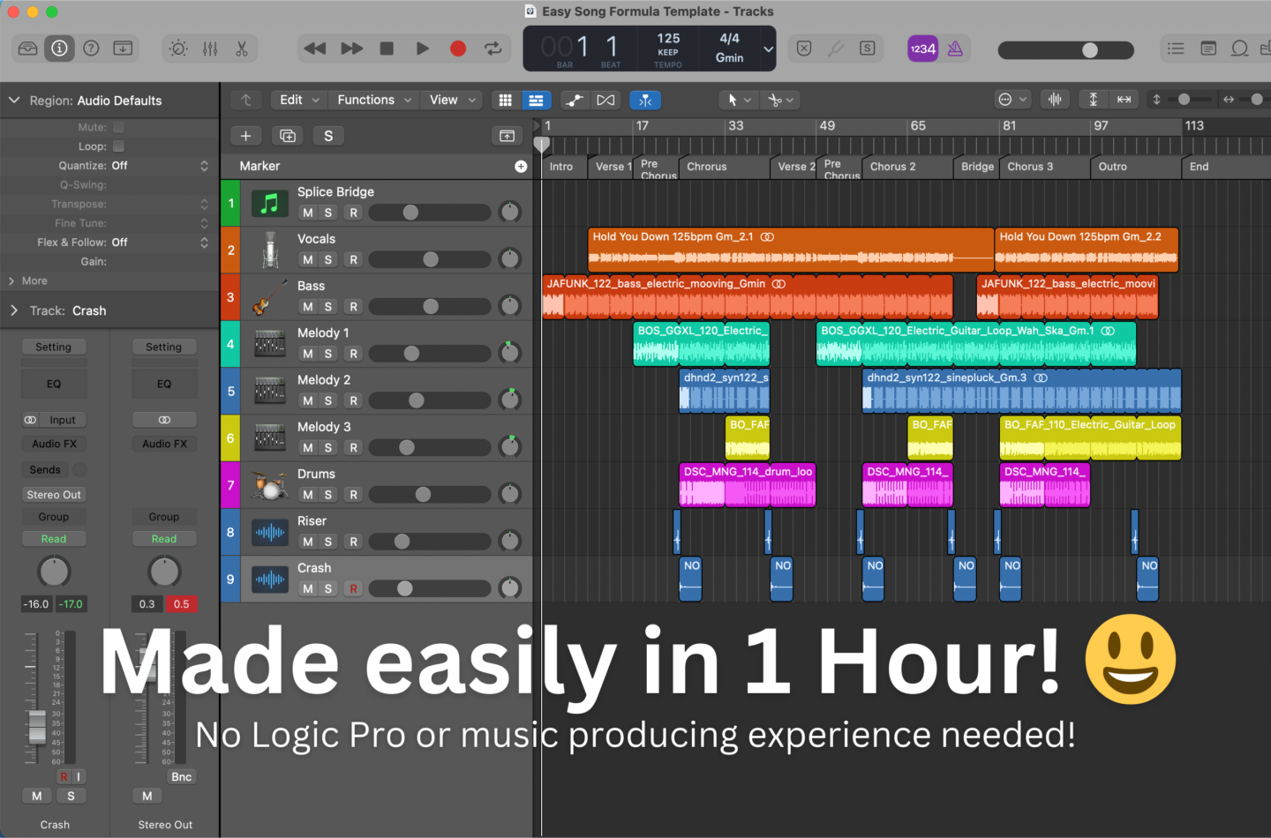Click the vertical auto zoom button

(x=1094, y=100)
